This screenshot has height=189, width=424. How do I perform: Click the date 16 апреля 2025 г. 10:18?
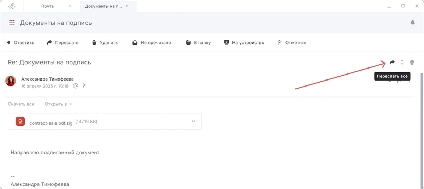coord(45,86)
